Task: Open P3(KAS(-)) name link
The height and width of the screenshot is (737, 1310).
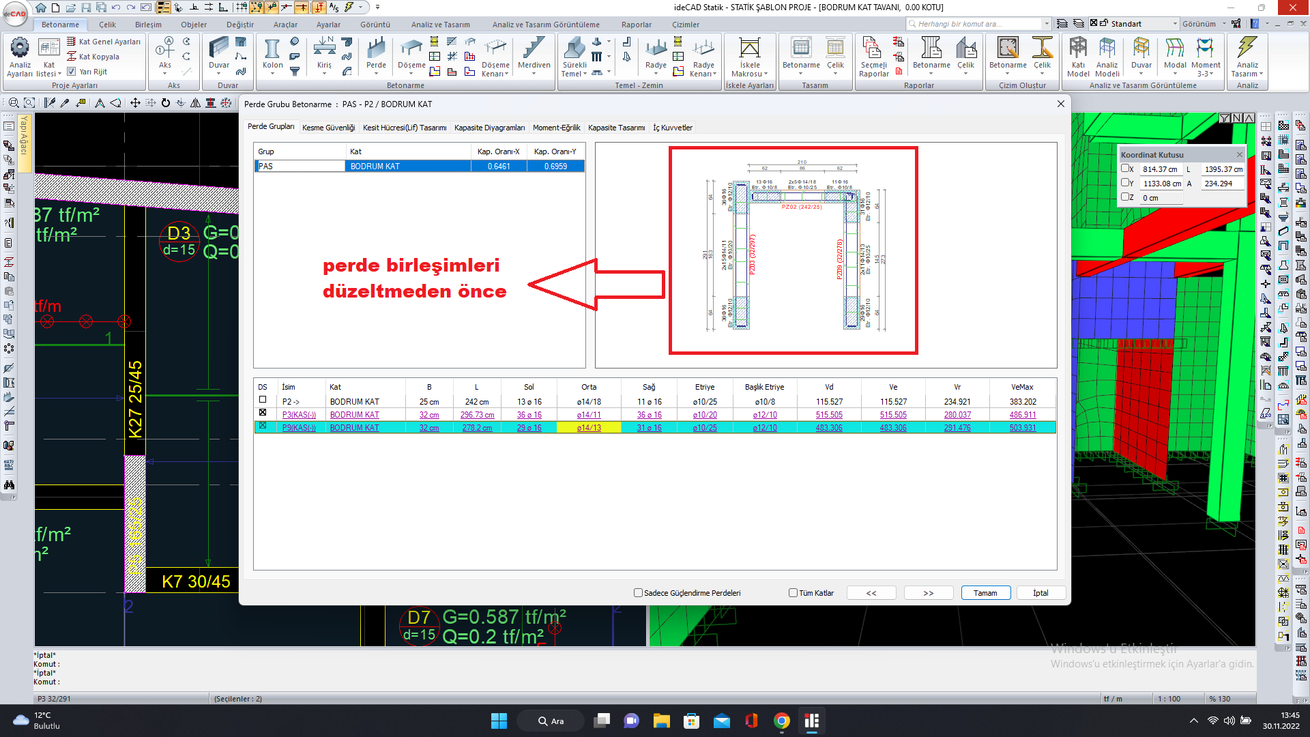Action: pos(299,415)
